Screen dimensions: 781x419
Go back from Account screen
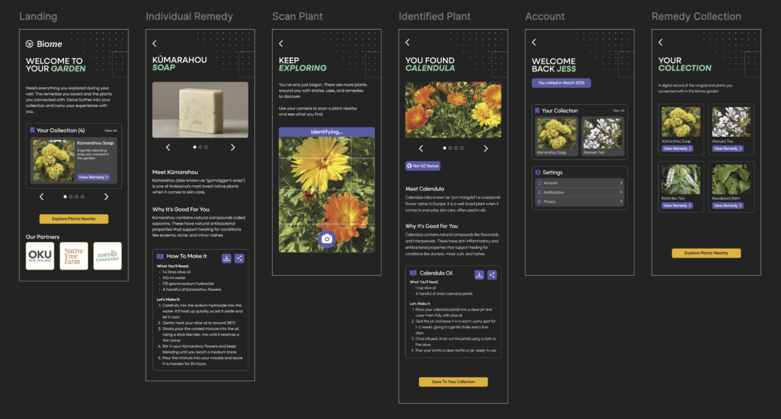[534, 42]
